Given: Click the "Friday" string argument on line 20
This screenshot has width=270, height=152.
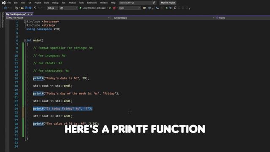Looking at the screenshot, I should pos(110,93).
